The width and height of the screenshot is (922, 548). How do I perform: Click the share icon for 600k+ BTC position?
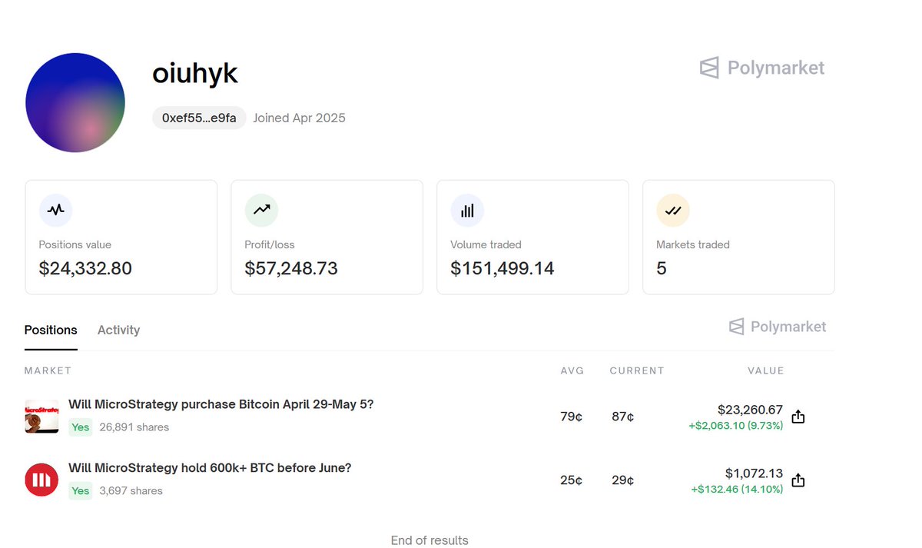[798, 480]
